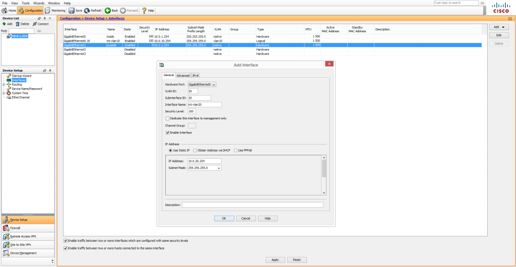The image size is (516, 267).
Task: Select Obtain Address via DHCP option
Action: click(195, 150)
